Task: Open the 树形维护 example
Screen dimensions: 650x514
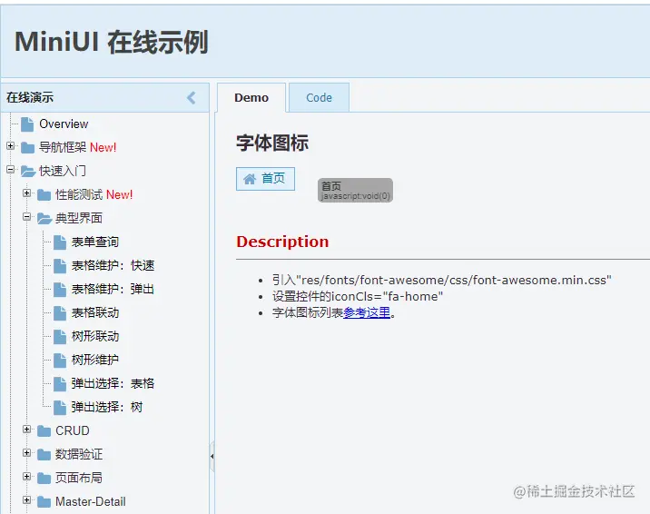Action: (95, 361)
